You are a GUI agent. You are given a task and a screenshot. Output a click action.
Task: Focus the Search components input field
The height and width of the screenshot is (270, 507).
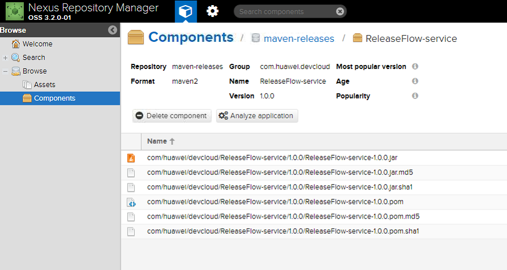[x=286, y=11]
